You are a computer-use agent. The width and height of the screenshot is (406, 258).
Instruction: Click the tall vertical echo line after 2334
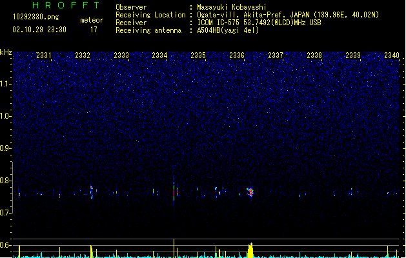[x=174, y=190]
